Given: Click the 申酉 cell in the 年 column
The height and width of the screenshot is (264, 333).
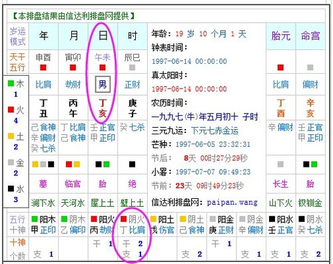Looking at the screenshot, I should [43, 57].
